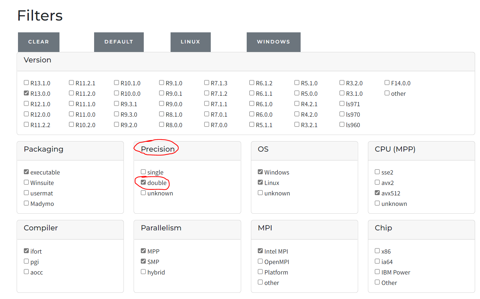Check the R13.1.0 version checkbox
Viewport: 480px width, 299px height.
[x=26, y=83]
